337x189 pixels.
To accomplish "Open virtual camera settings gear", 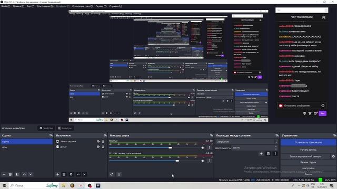I will coord(333,156).
